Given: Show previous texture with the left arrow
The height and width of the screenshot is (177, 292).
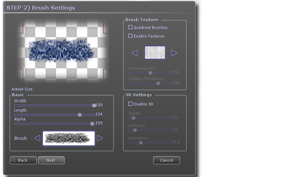Looking at the screenshot, I should pos(135,53).
